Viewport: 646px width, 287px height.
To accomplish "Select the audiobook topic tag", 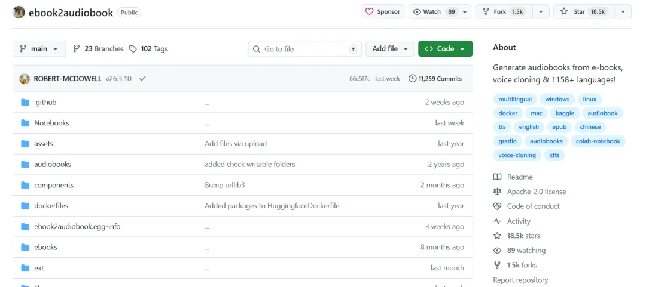I will point(603,113).
